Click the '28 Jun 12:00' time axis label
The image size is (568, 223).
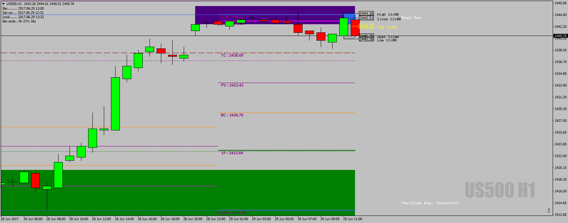[102, 219]
